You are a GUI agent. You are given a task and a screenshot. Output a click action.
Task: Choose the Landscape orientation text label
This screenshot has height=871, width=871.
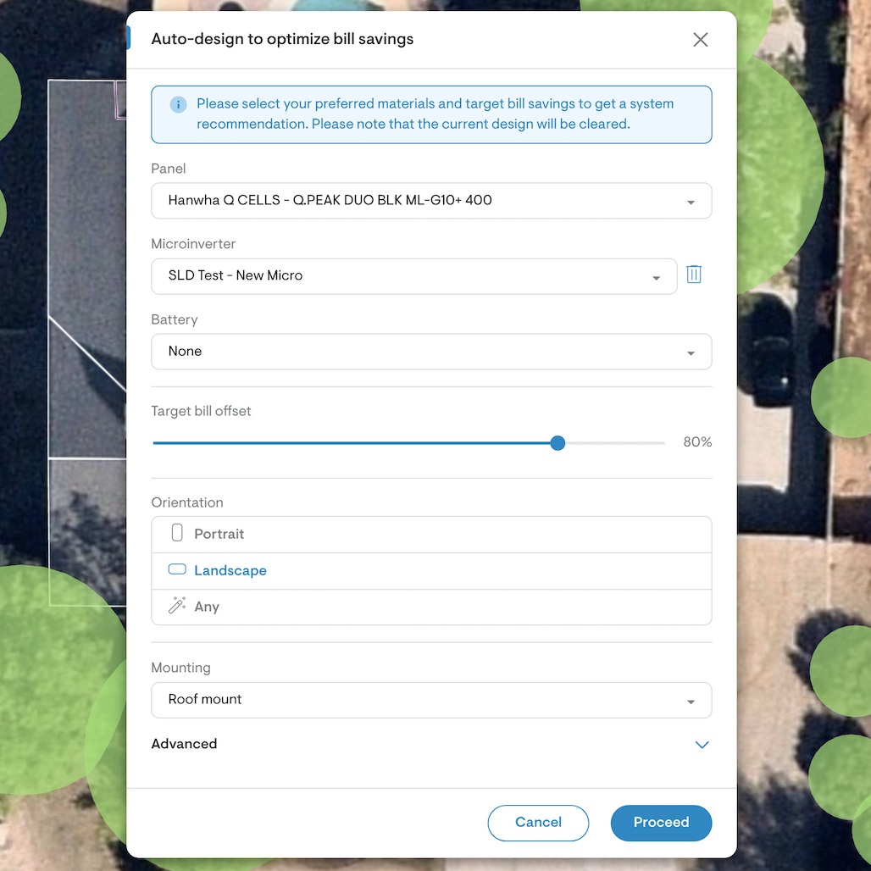[x=230, y=570]
